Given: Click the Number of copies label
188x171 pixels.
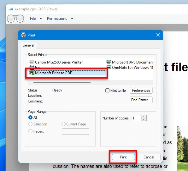Looking at the screenshot, I should pyautogui.click(x=116, y=118).
